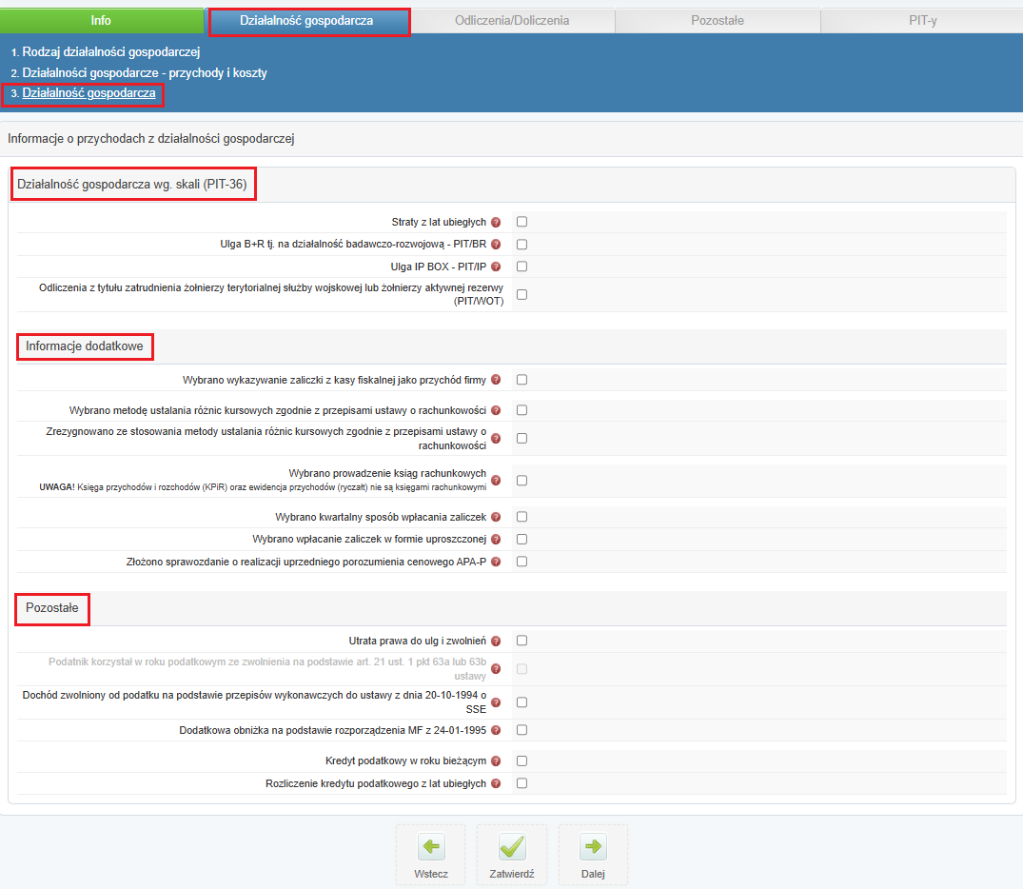Tick the Wybrano prowadzenie ksiąg rachunkowych checkbox
Screen dimensions: 1023x889
click(521, 481)
